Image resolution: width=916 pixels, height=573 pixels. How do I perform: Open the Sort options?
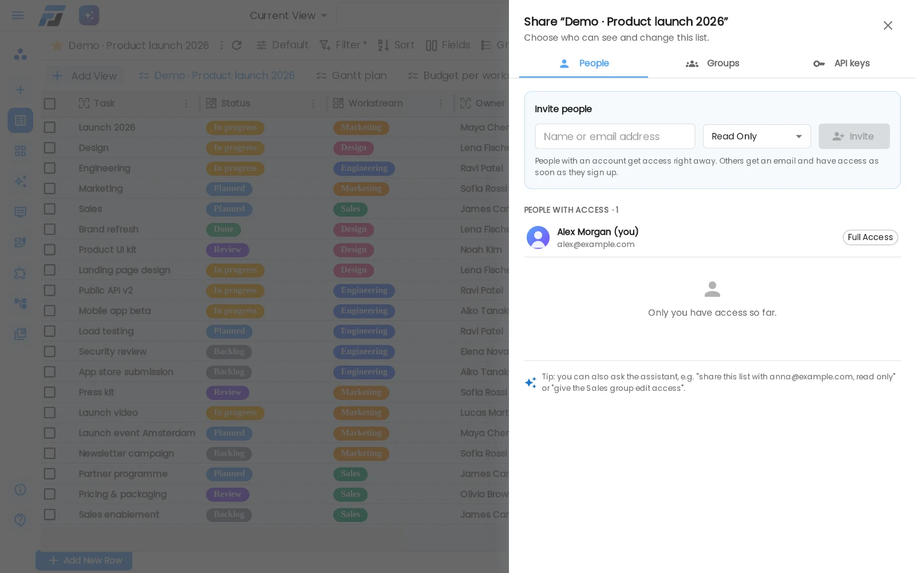click(396, 45)
